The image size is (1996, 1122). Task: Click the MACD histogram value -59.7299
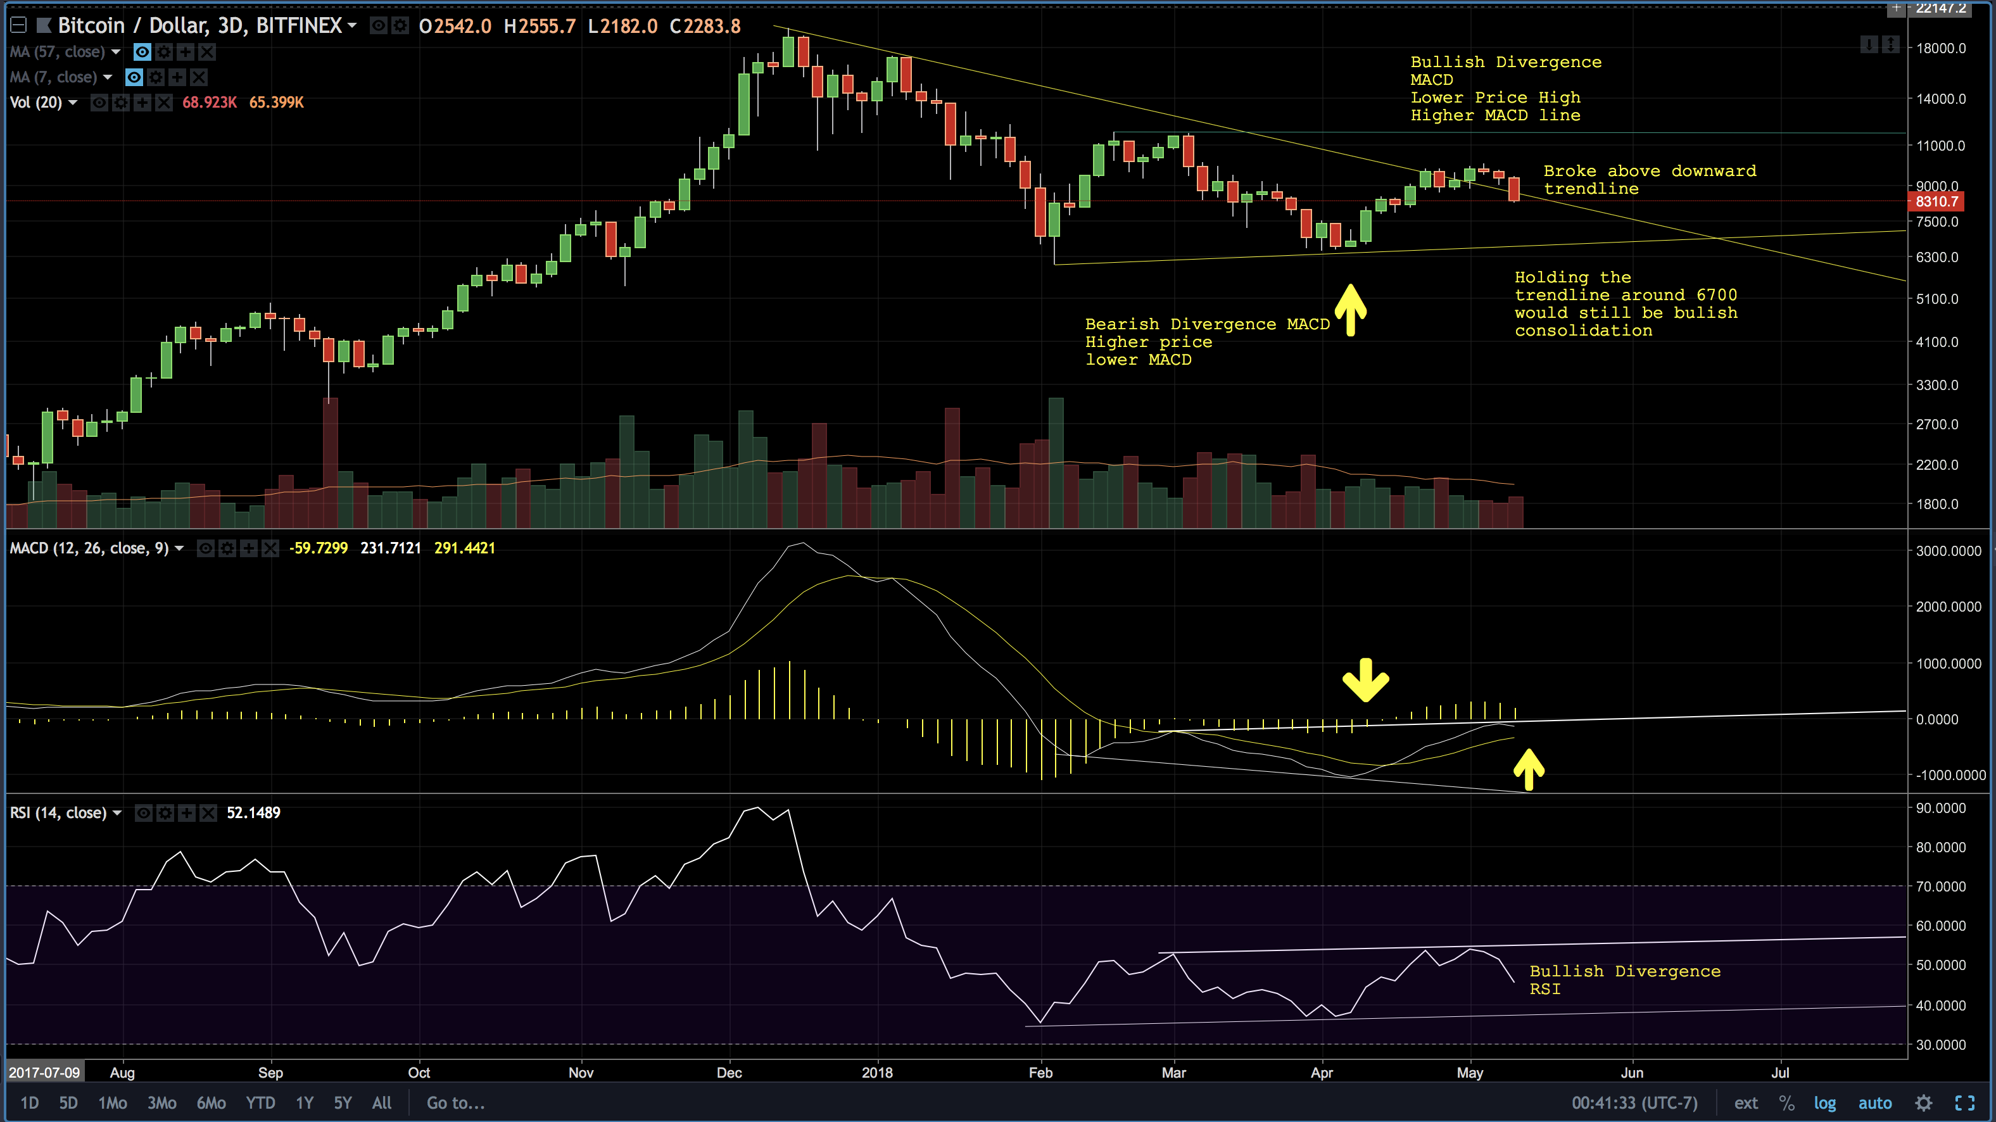tap(319, 548)
